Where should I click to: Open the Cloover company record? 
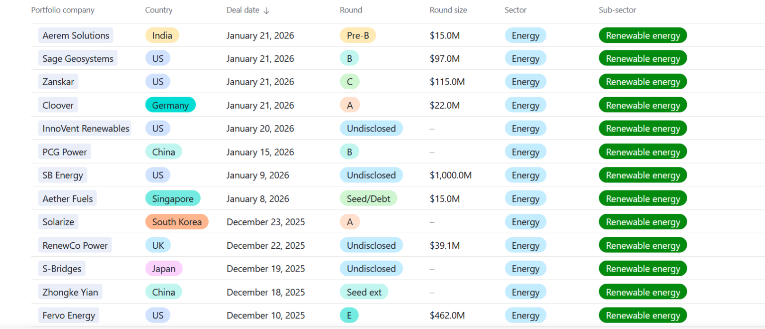click(58, 105)
